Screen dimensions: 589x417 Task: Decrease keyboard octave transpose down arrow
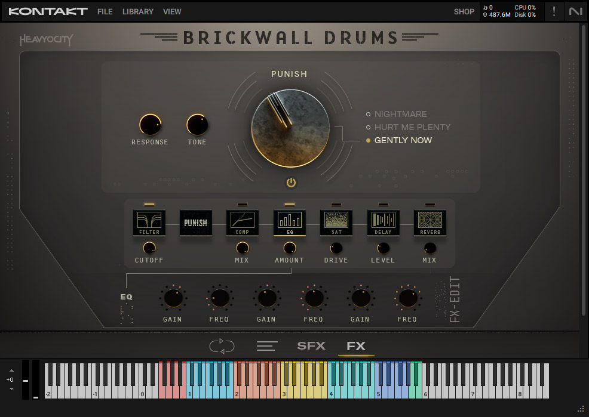pos(11,388)
